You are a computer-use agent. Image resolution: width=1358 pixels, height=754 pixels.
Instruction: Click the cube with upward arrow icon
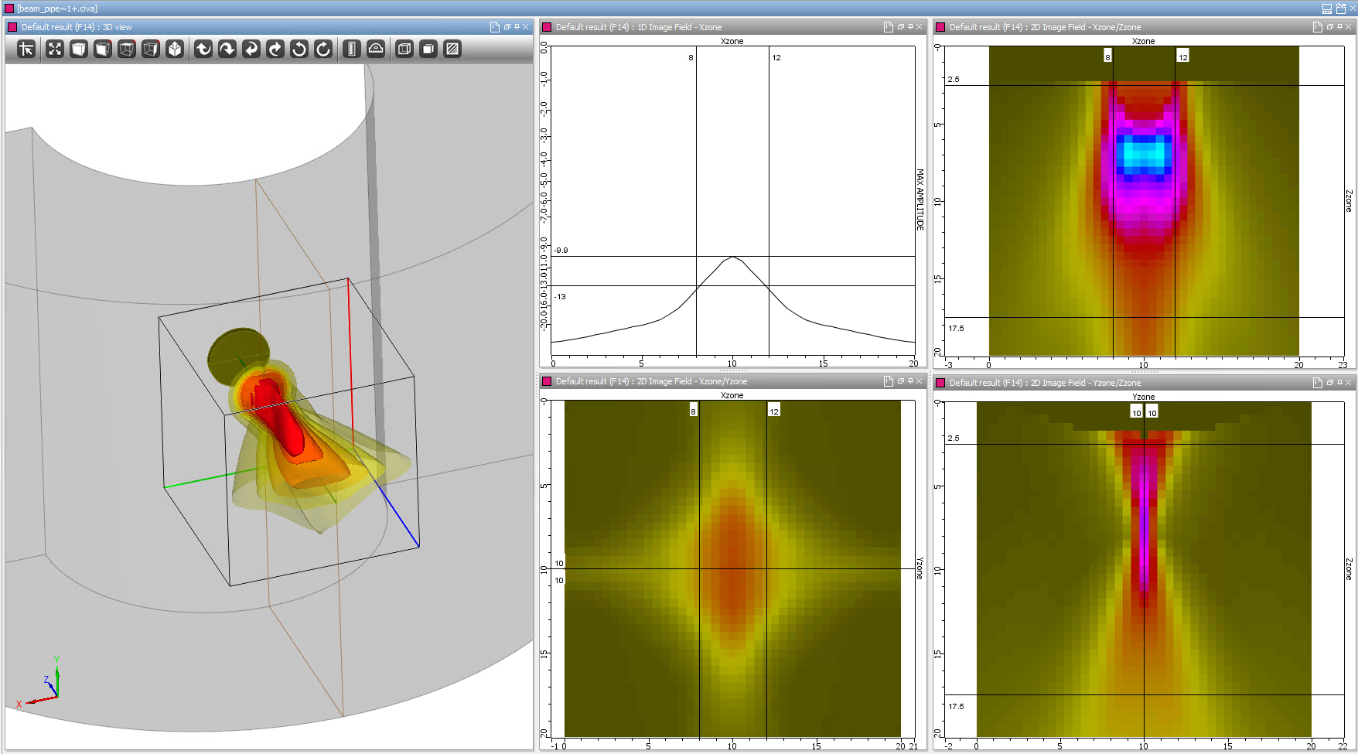coord(176,49)
